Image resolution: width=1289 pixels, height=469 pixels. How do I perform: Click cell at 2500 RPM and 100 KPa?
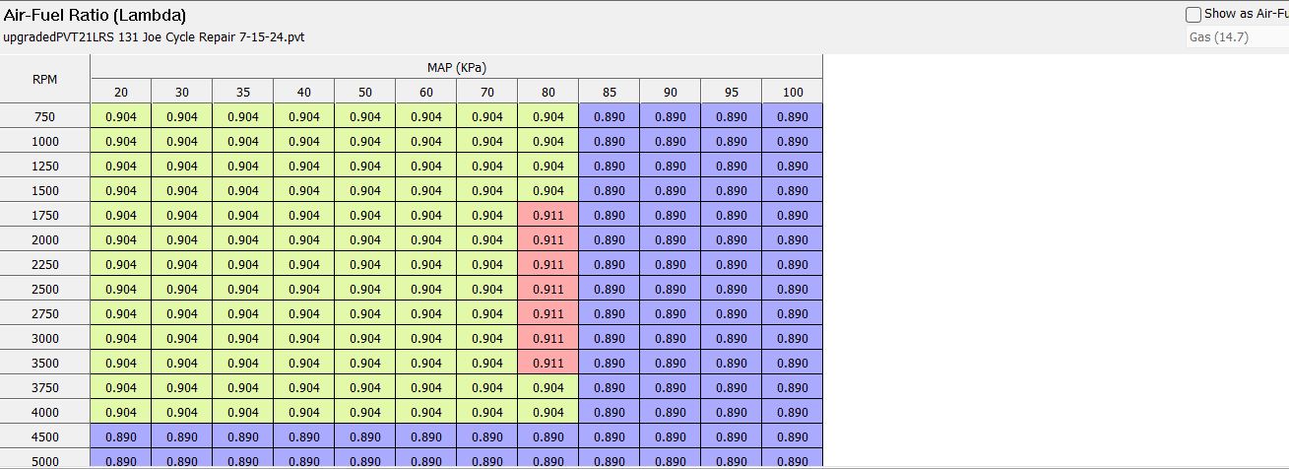792,289
